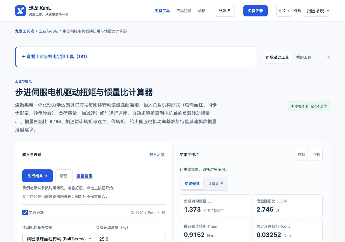
Task: Switch to the 结果概览 tab
Action: (x=192, y=184)
